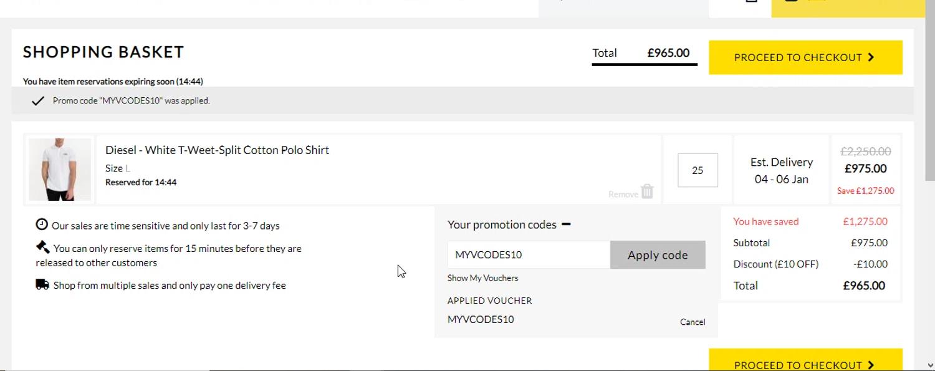Image resolution: width=935 pixels, height=371 pixels.
Task: Click the Est. Delivery 04 - 06 Jan text
Action: tap(782, 170)
